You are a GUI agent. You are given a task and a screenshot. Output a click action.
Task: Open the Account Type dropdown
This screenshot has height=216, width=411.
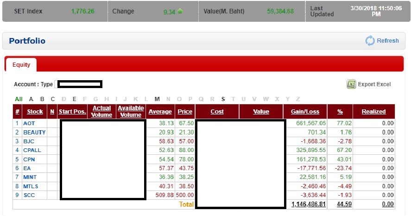tap(78, 84)
